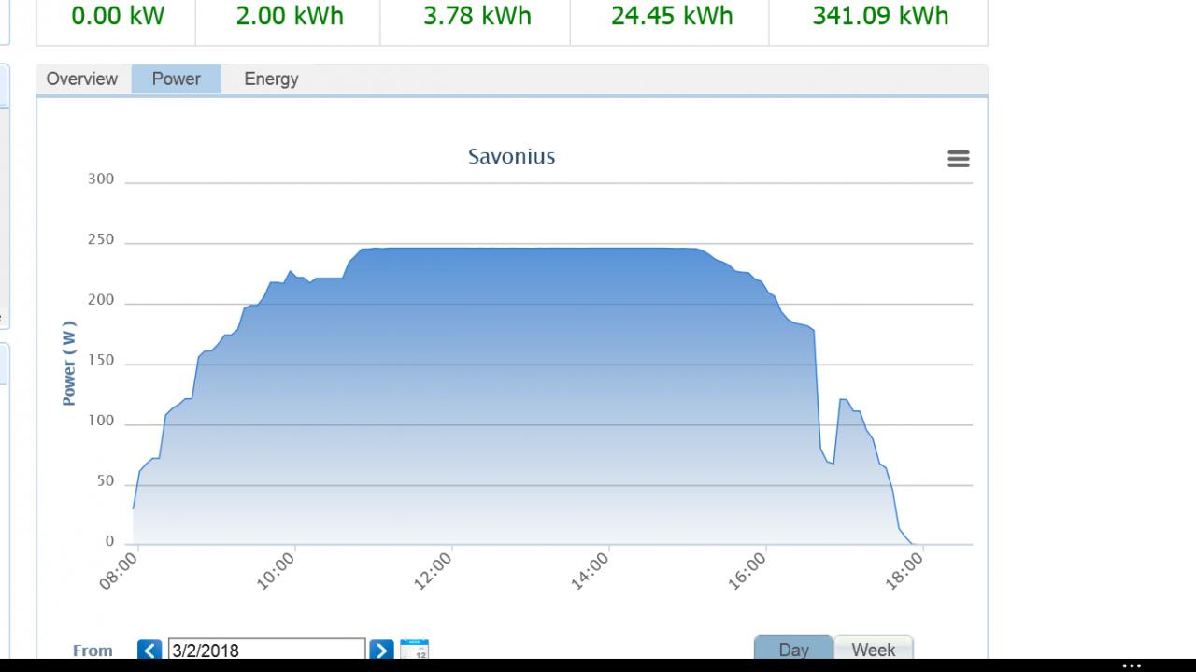Click the 150 y-axis label
Viewport: 1196px width, 672px height.
(x=101, y=361)
